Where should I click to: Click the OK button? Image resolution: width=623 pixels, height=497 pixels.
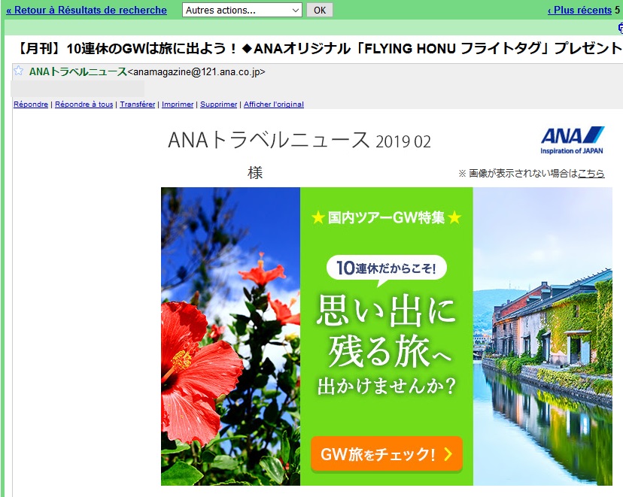pos(320,10)
